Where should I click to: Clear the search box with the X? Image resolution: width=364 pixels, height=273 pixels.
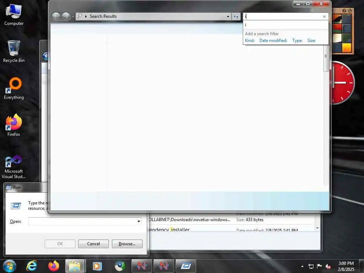(x=324, y=16)
